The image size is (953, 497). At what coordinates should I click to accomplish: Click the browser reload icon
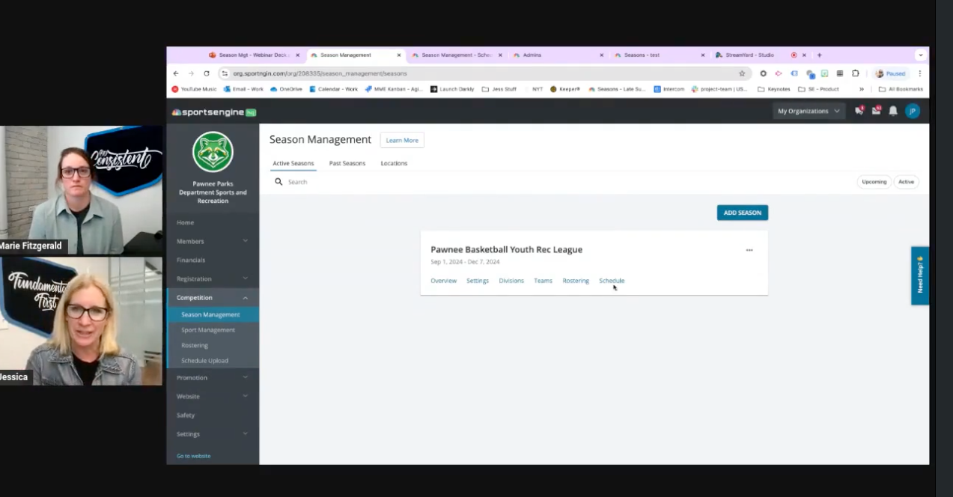(207, 74)
